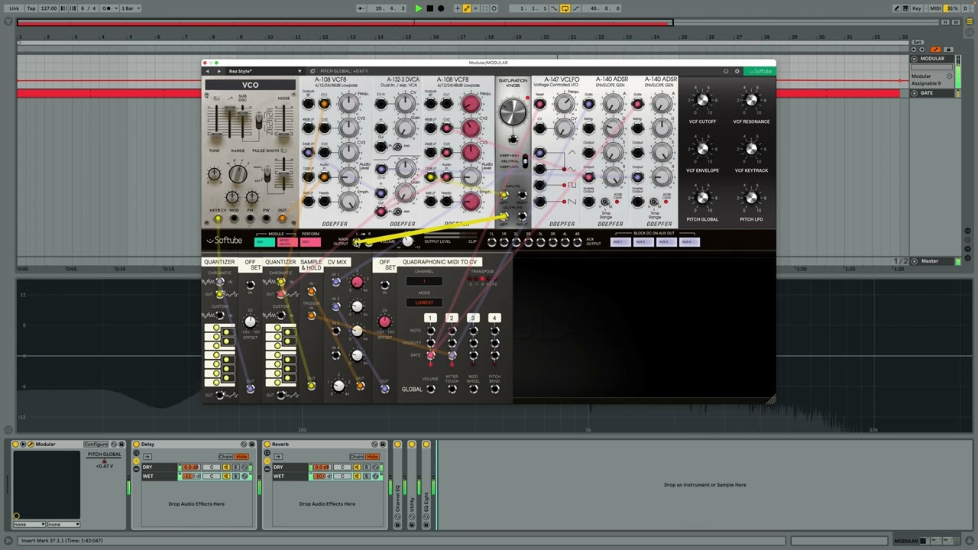The height and width of the screenshot is (550, 978).
Task: Select voice 3 tab in Quadraphonic MIDI to CV
Action: coord(473,318)
